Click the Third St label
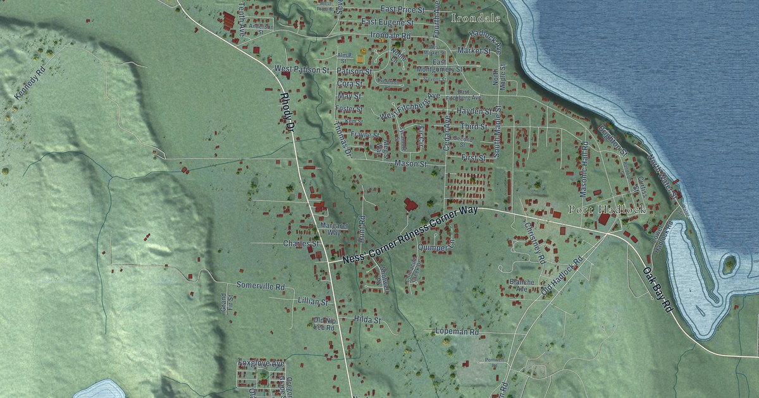The width and height of the screenshot is (759, 398). coord(473,127)
